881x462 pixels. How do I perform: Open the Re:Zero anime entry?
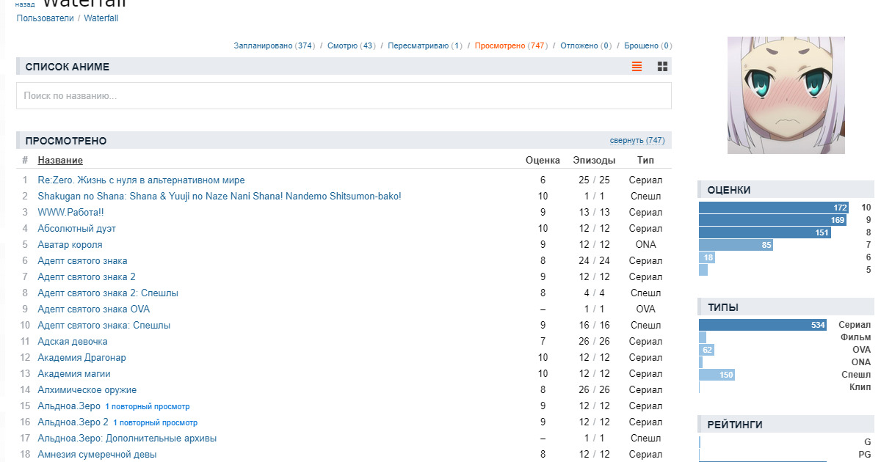[x=141, y=180]
